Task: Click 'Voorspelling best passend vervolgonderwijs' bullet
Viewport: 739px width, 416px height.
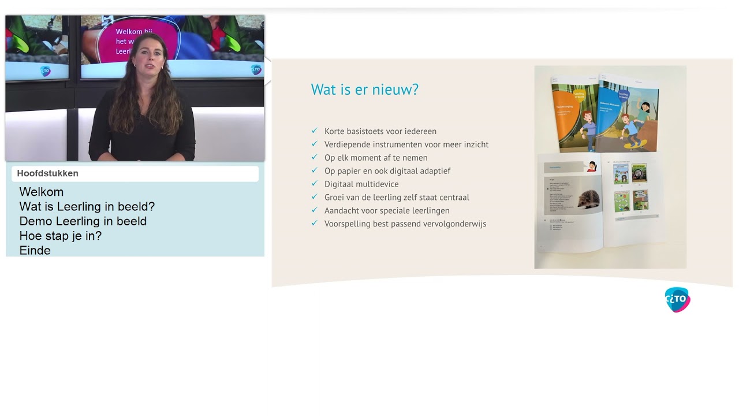Action: tap(405, 224)
